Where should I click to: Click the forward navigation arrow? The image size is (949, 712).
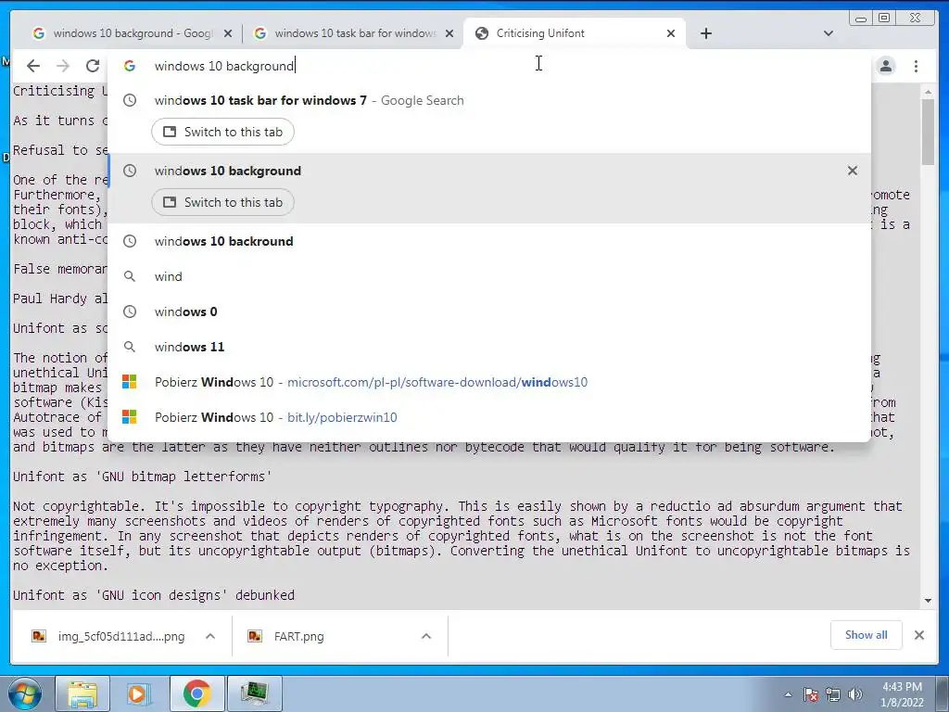click(x=63, y=66)
